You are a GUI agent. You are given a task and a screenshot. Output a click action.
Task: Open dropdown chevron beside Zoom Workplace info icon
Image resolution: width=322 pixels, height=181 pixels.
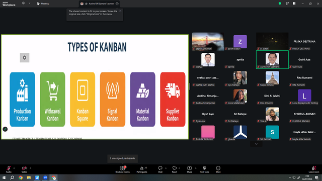point(29,4)
